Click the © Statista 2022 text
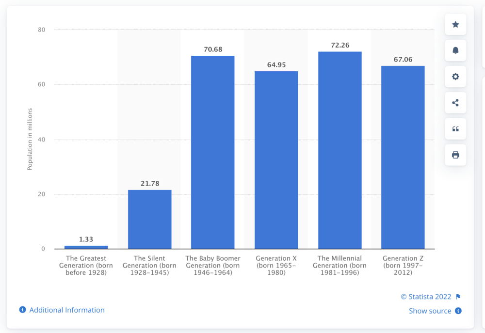The width and height of the screenshot is (485, 333). coord(426,297)
